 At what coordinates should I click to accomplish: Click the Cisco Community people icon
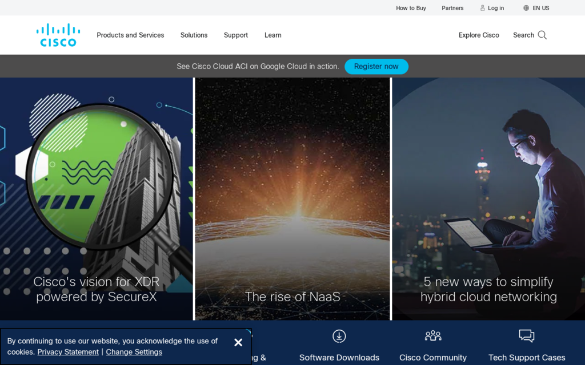pyautogui.click(x=433, y=336)
